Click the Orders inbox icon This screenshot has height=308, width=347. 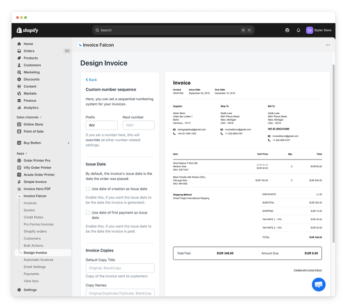point(19,51)
